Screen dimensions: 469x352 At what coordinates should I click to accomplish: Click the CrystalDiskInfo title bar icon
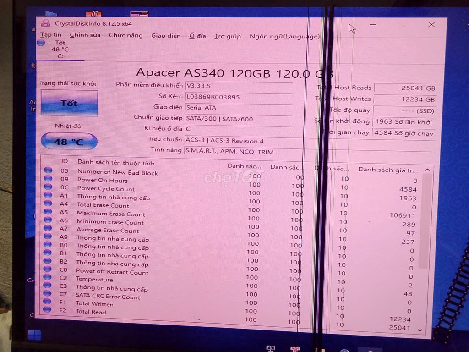point(45,23)
